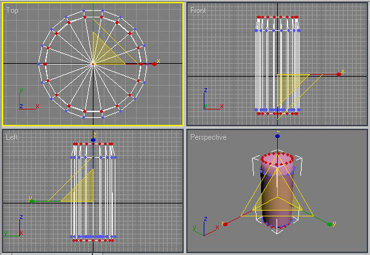Image resolution: width=370 pixels, height=255 pixels.
Task: Grab the red X-axis gizmo handle in Top viewport
Action: pos(154,64)
